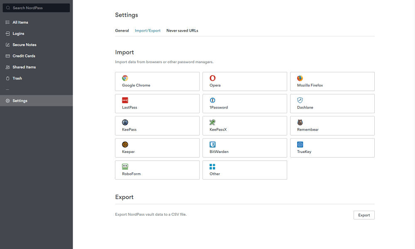This screenshot has height=249, width=415.
Task: Choose the Mozilla Firefox icon
Action: tap(300, 78)
